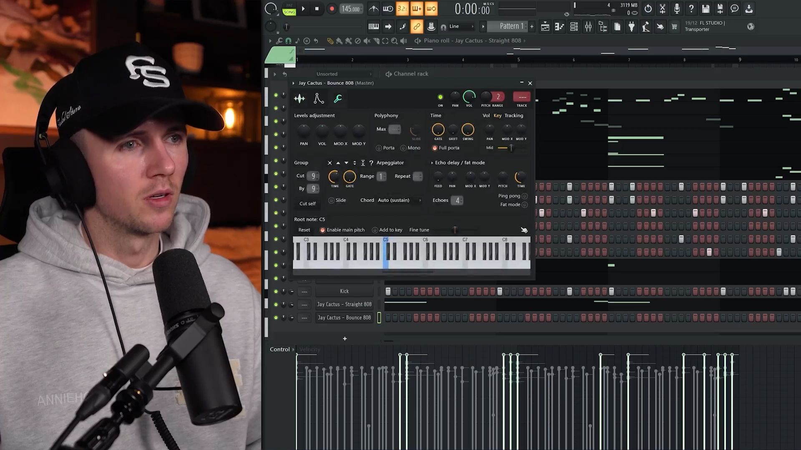
Task: Open the Control event editor selector
Action: pos(282,349)
